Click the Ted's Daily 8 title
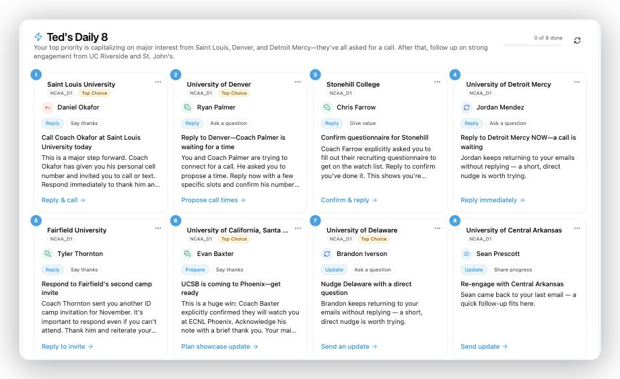This screenshot has height=379, width=620. tap(77, 37)
